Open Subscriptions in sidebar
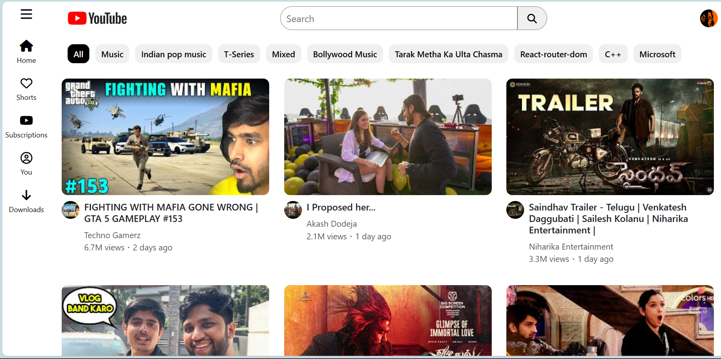Image resolution: width=721 pixels, height=359 pixels. coord(26,127)
